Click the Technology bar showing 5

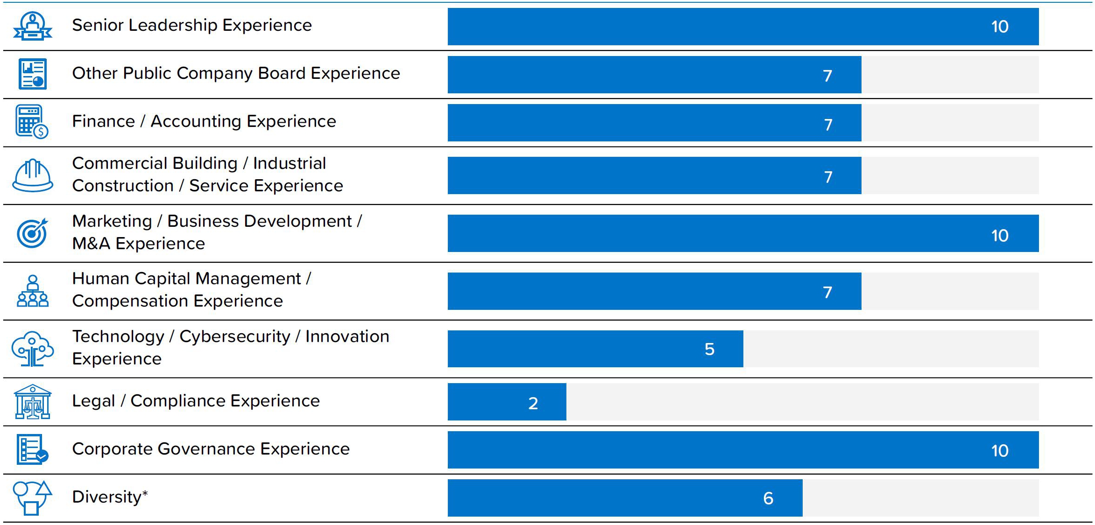pyautogui.click(x=595, y=349)
